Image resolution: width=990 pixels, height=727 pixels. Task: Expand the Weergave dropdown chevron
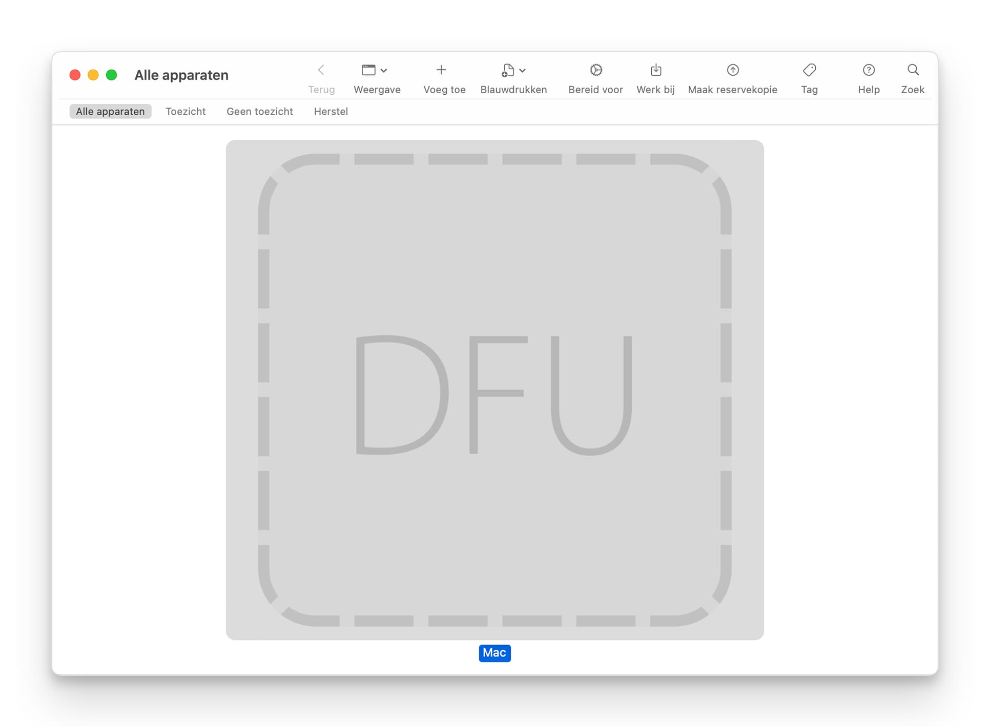pos(384,71)
